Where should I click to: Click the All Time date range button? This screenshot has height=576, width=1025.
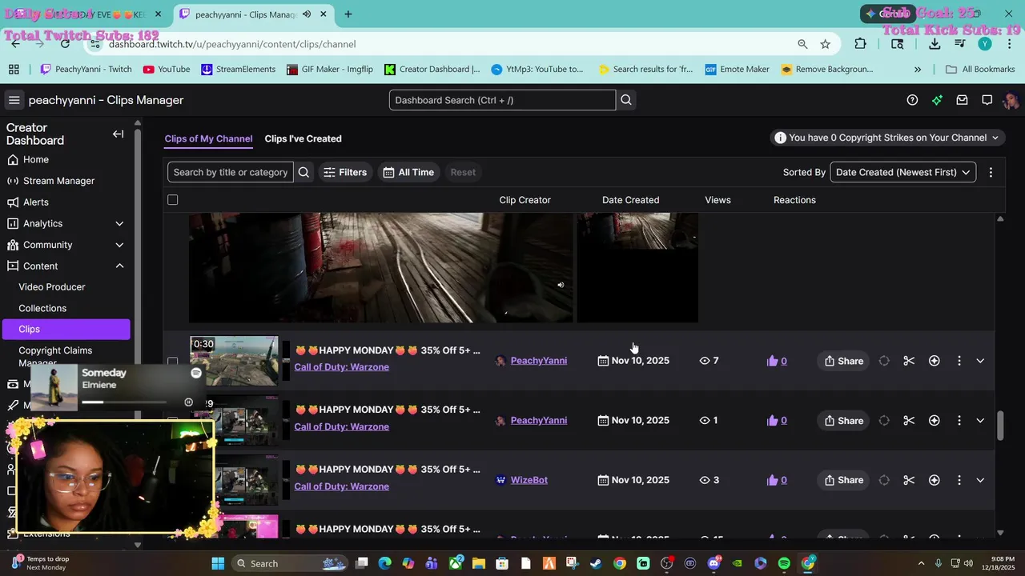tap(408, 172)
